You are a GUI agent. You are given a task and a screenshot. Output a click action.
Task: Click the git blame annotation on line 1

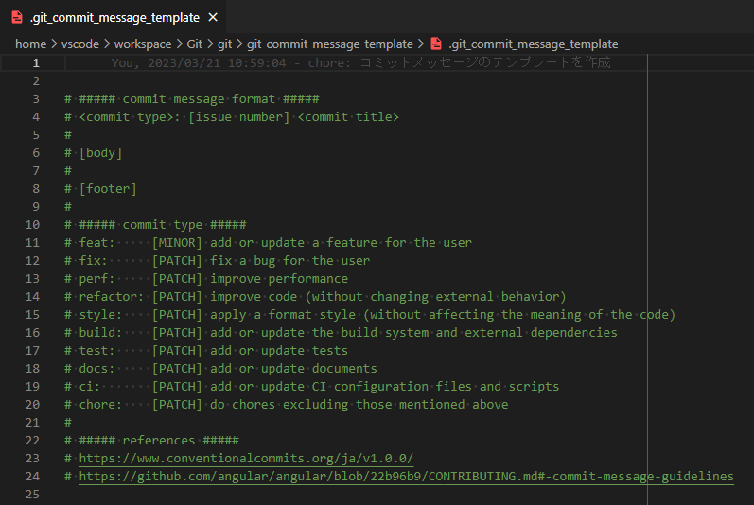(361, 63)
